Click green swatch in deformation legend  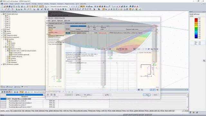pos(196,28)
